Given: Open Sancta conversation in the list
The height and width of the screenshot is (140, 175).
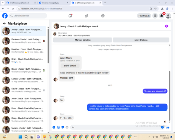Looking at the screenshot, I should coord(23,80).
